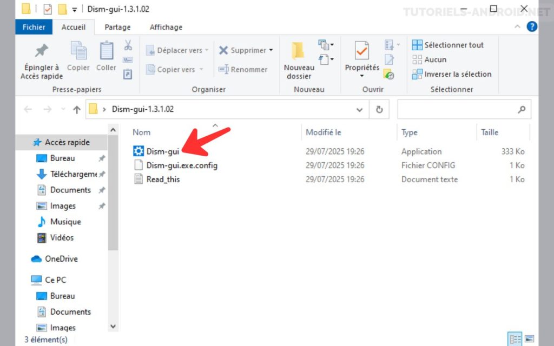This screenshot has height=346, width=554.
Task: Click the paste shortcut icon in Presse-papiers
Action: 128,74
